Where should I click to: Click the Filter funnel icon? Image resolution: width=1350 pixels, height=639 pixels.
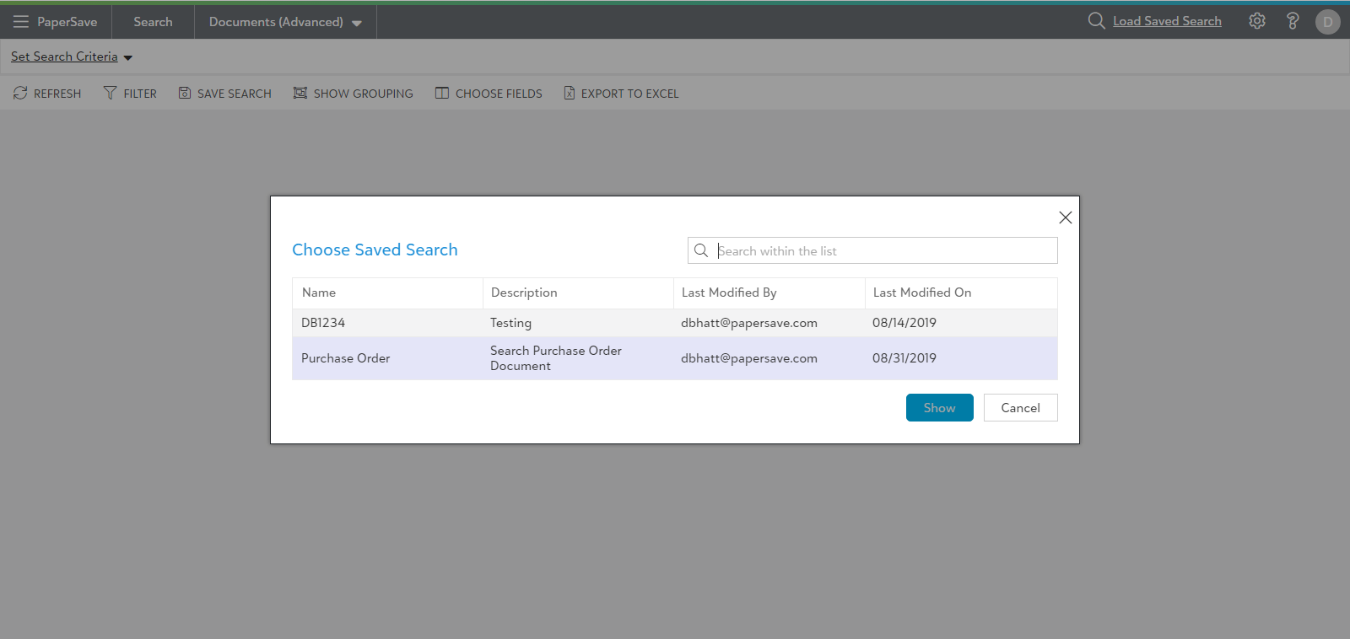point(110,93)
